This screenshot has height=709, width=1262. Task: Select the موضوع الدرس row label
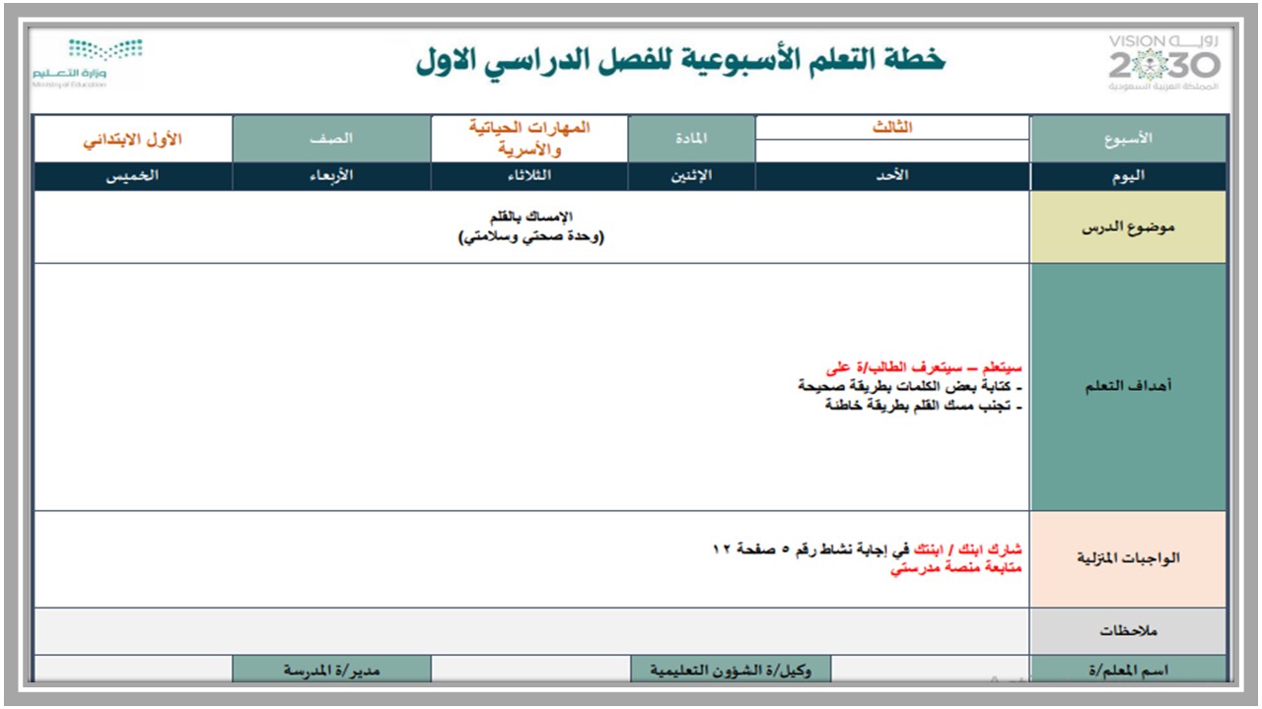coord(1129,227)
